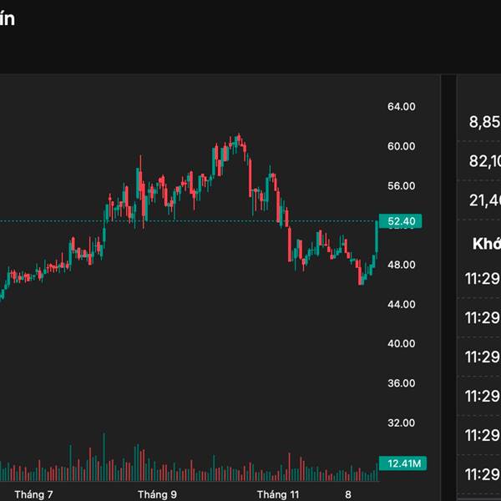Click the Khớ column header
This screenshot has width=501, height=501.
point(486,243)
